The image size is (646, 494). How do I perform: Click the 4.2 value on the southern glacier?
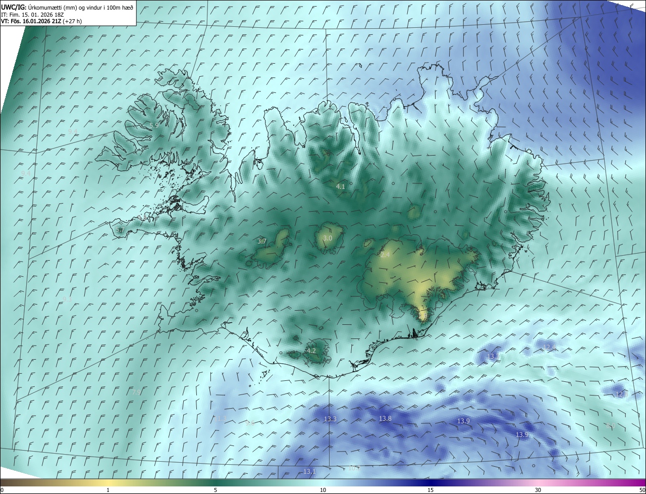tap(311, 351)
